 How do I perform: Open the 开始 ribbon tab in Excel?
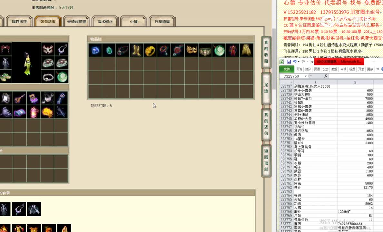300,69
